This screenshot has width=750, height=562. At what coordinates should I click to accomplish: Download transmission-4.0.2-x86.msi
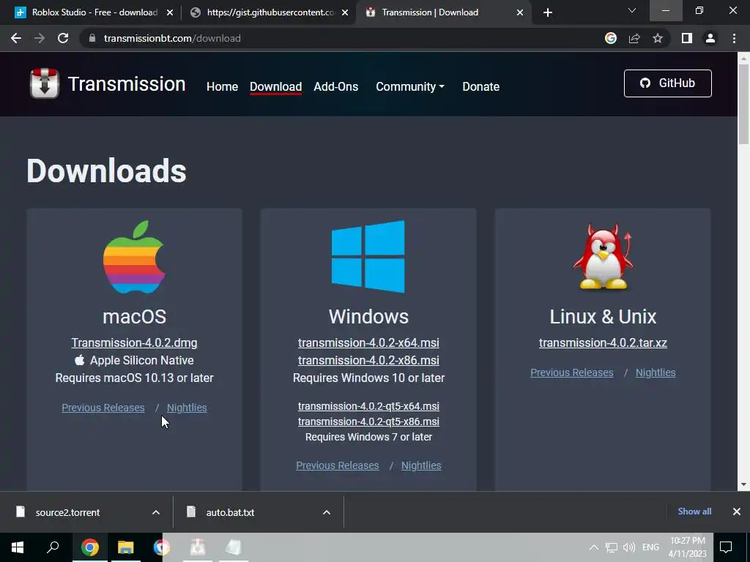click(368, 360)
